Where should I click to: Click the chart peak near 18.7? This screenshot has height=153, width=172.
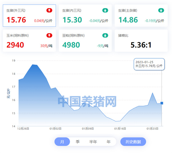click(x=33, y=65)
